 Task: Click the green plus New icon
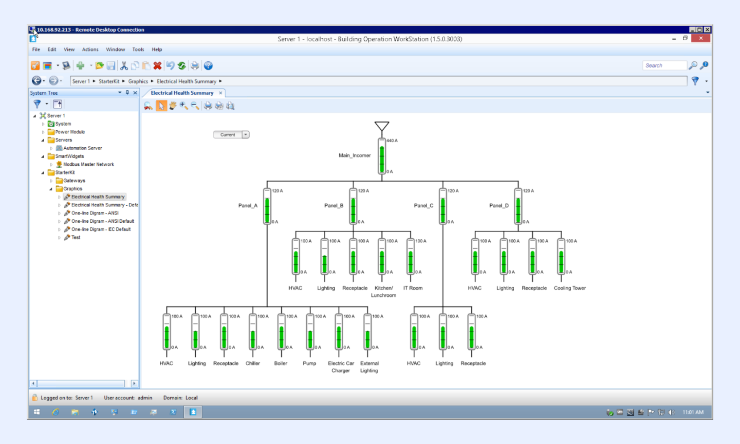[80, 65]
